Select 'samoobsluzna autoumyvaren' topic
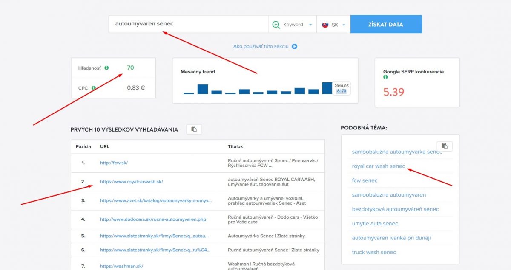The width and height of the screenshot is (511, 270). 389,195
